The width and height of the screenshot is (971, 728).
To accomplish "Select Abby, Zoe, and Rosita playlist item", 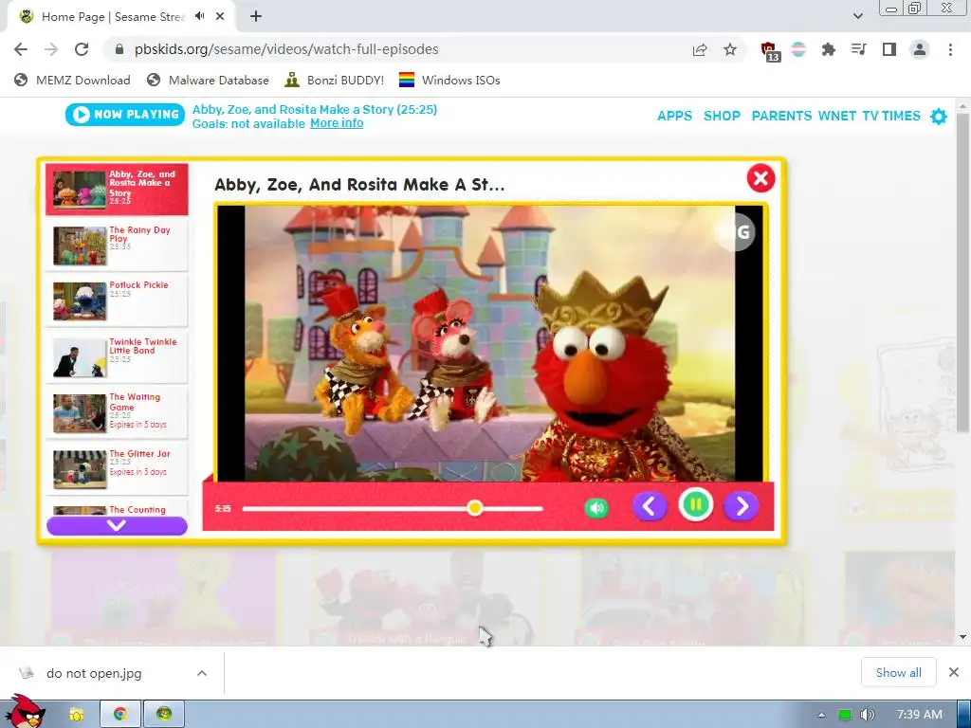I will pyautogui.click(x=117, y=189).
